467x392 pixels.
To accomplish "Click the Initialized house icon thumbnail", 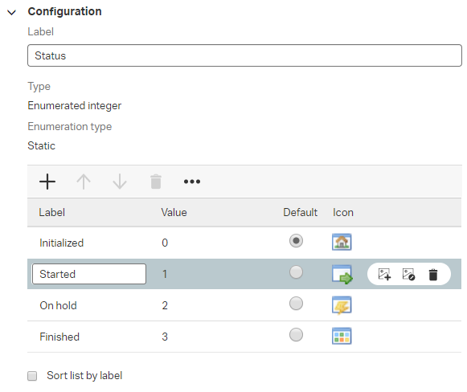I will pyautogui.click(x=342, y=242).
